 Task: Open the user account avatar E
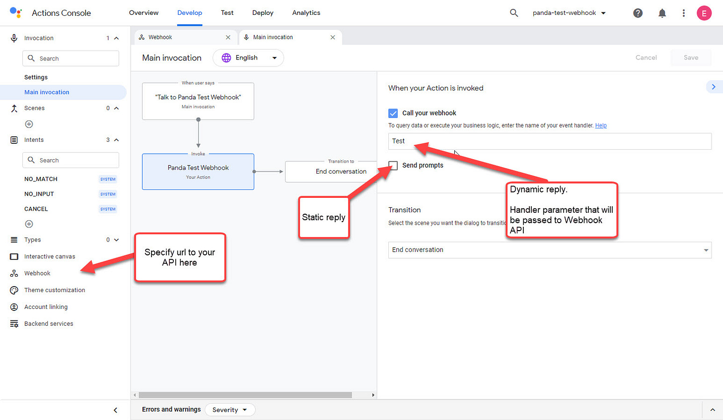coord(704,13)
